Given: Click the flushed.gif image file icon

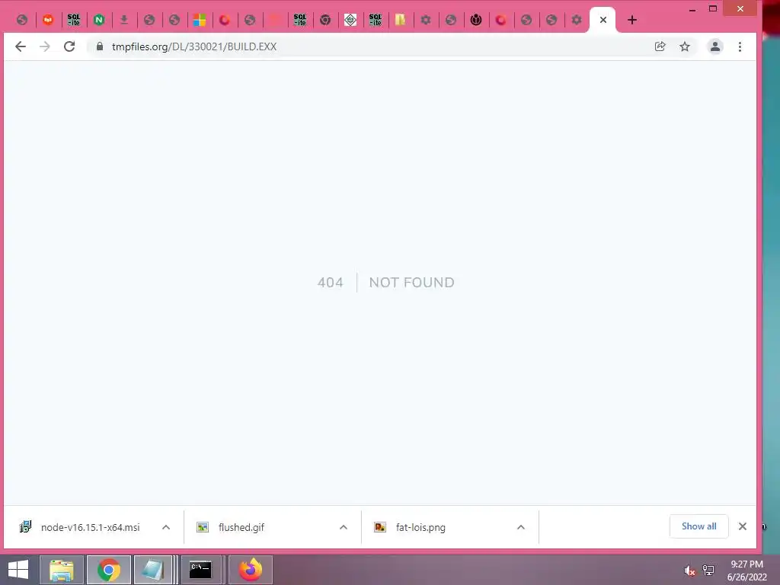Looking at the screenshot, I should (203, 527).
